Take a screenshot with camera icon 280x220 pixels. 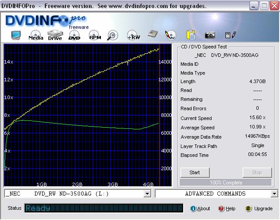tap(210, 35)
